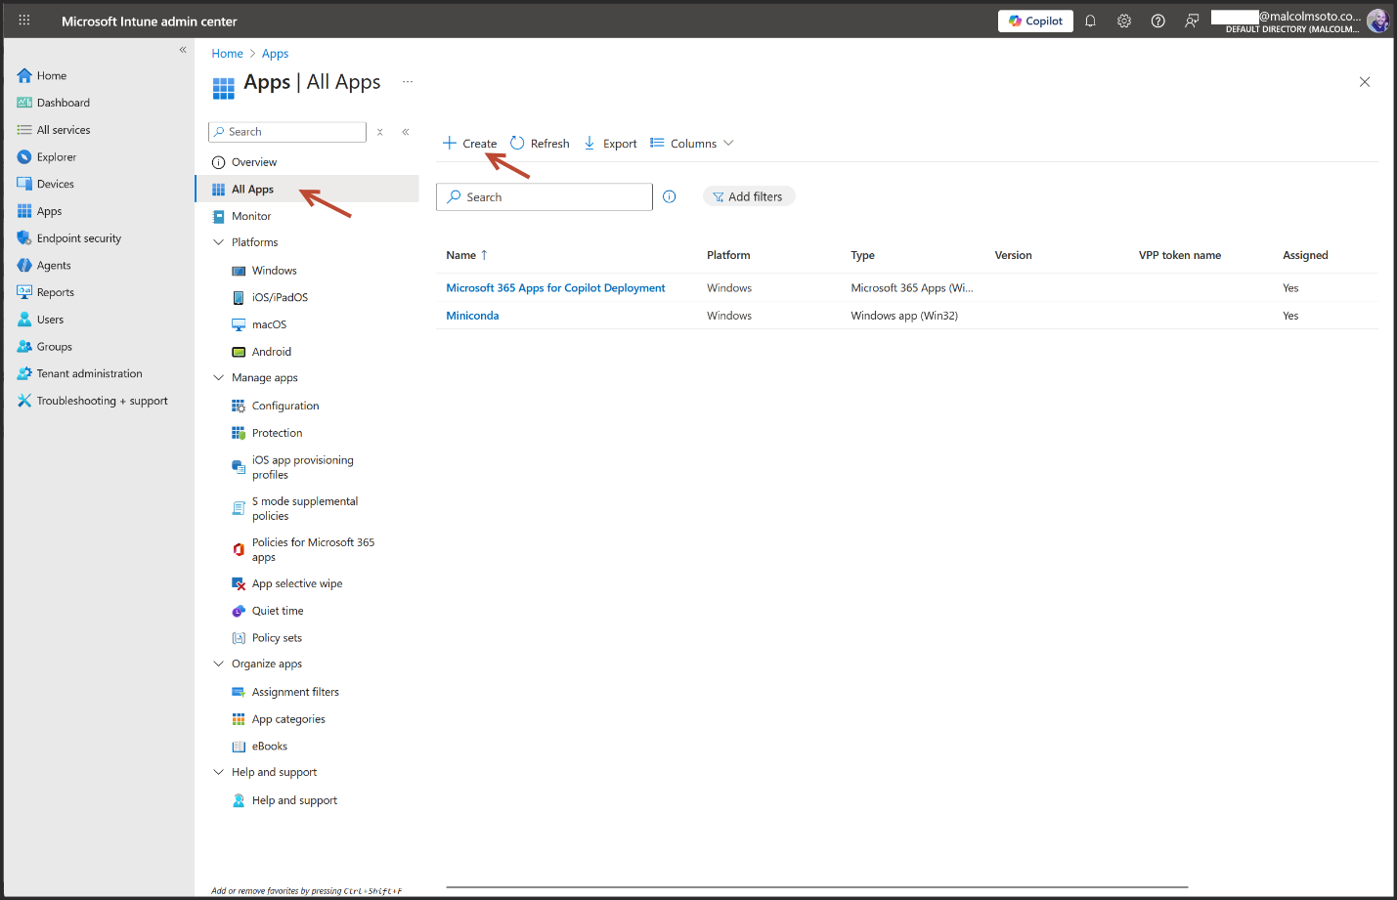Click Add filters button
The width and height of the screenshot is (1397, 900).
748,196
